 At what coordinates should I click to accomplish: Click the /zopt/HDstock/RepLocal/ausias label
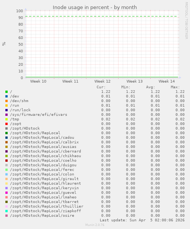pos(43,147)
